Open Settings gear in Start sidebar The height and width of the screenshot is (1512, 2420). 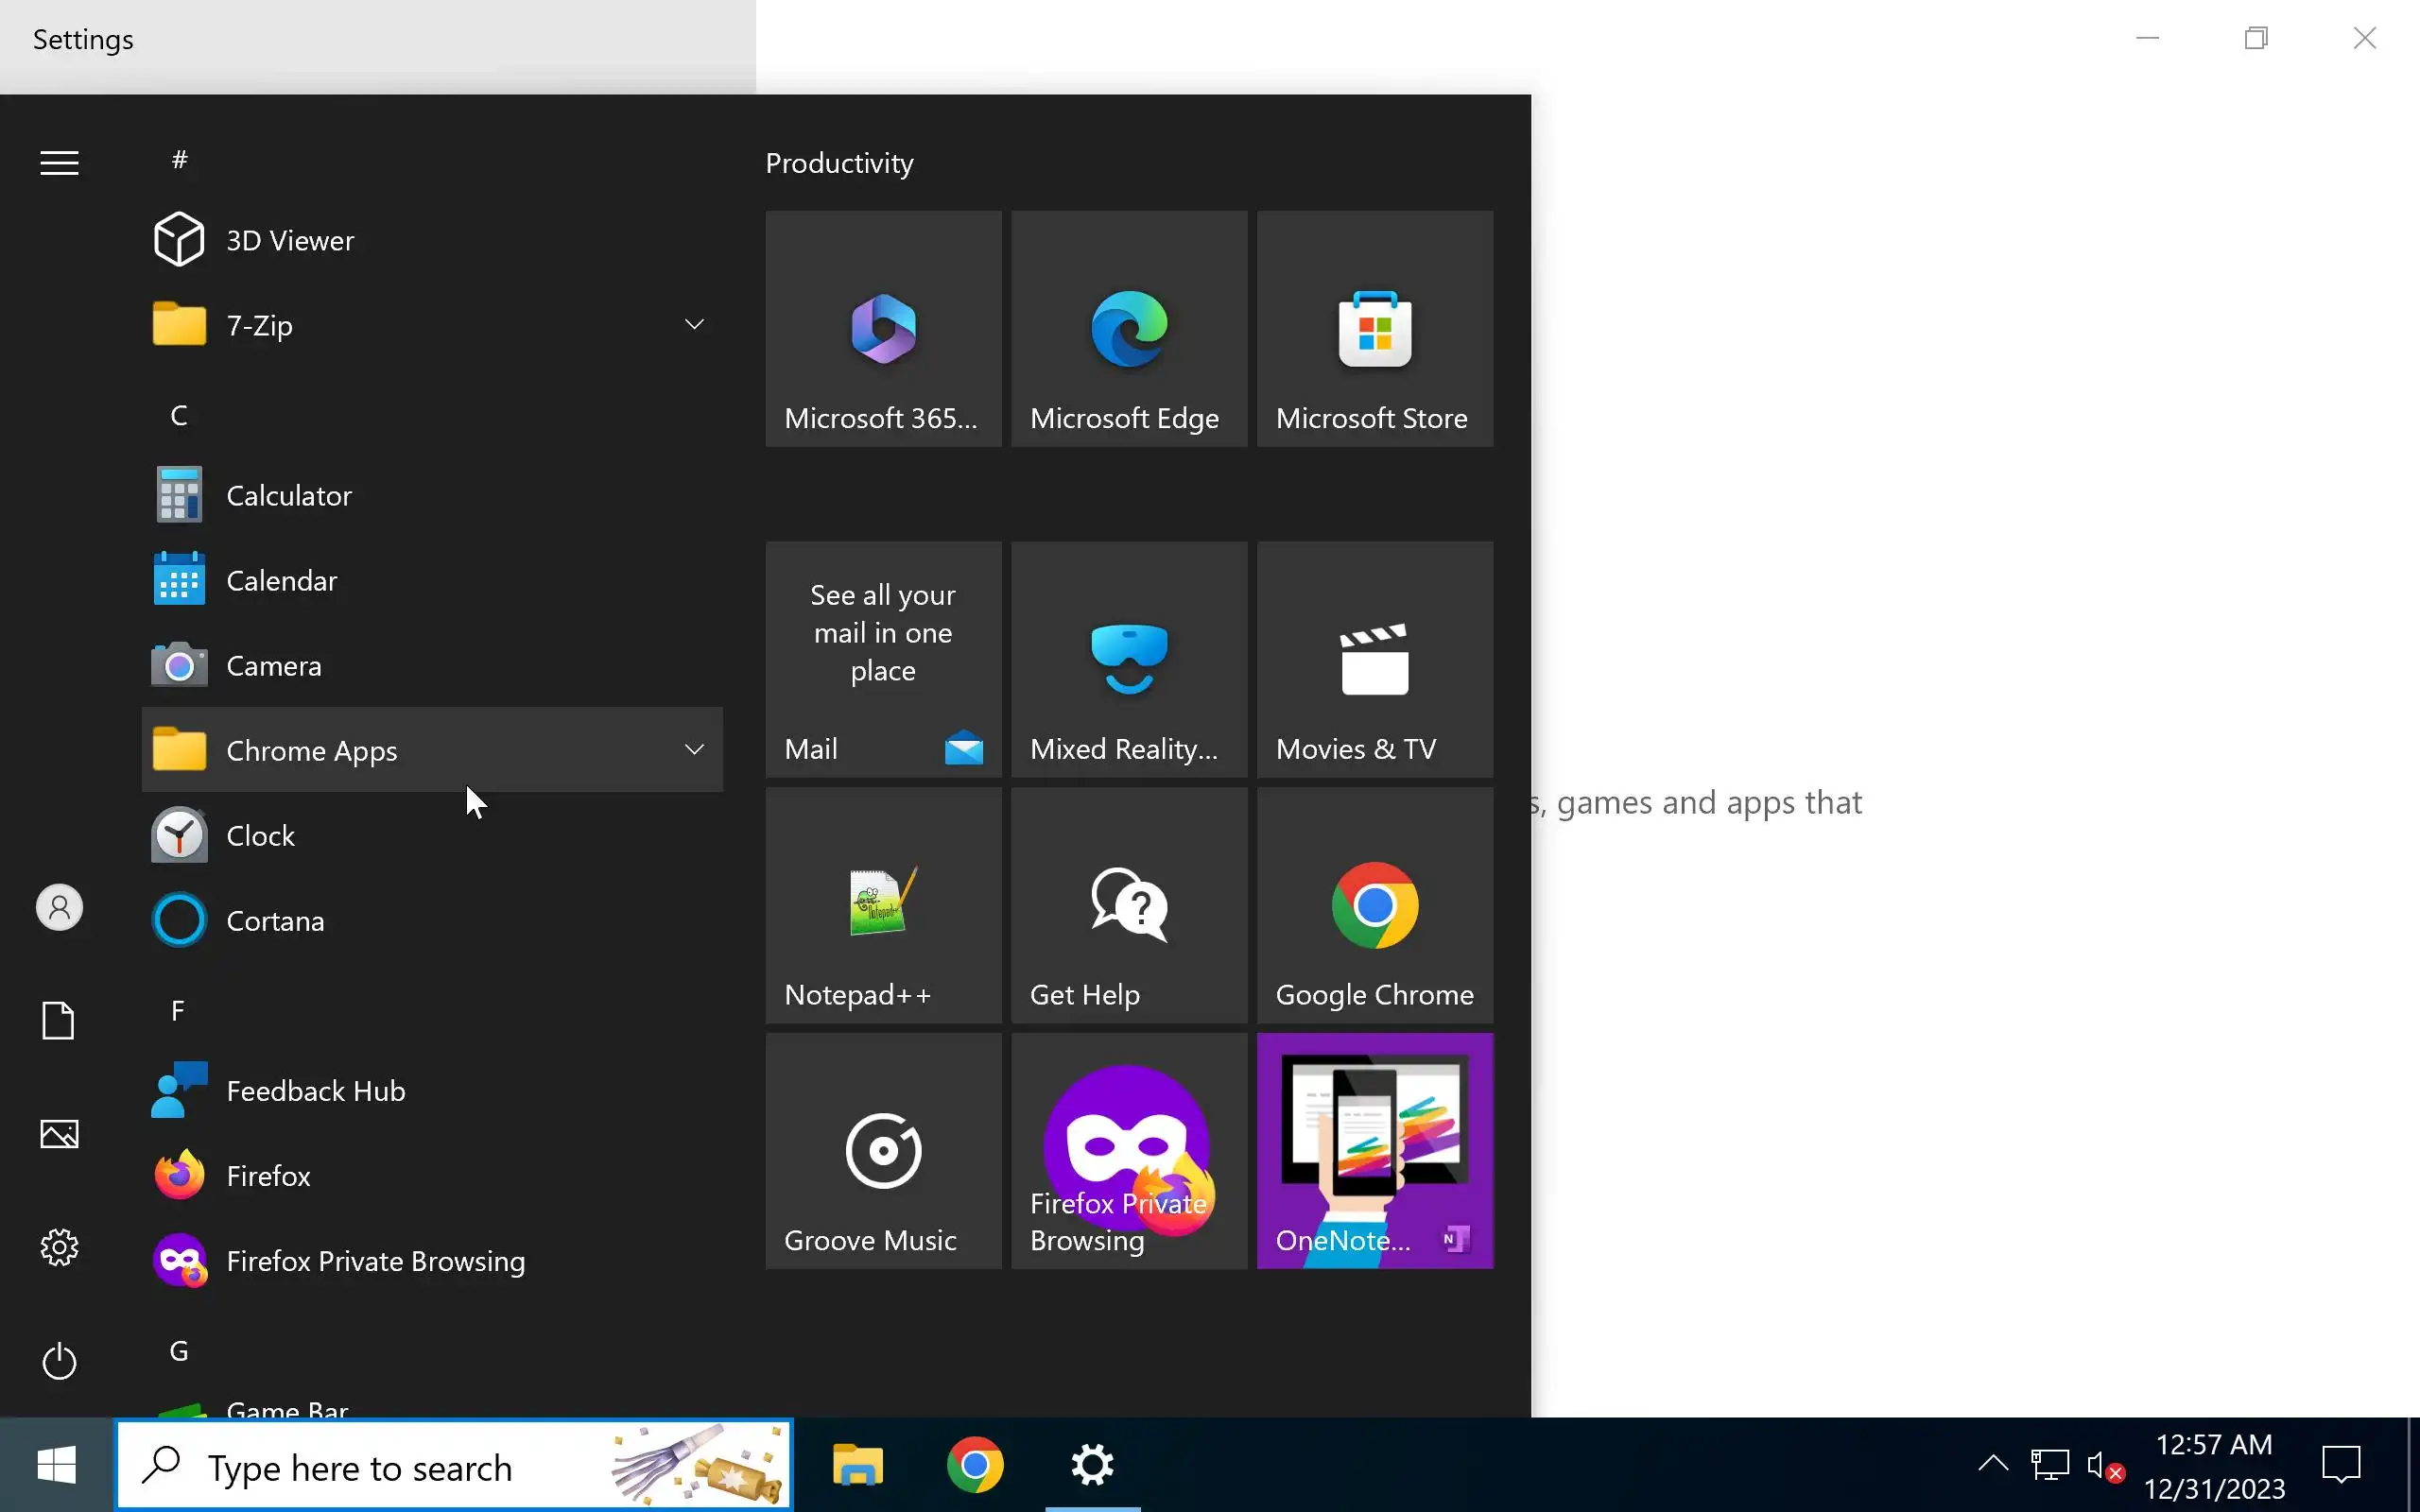coord(59,1247)
